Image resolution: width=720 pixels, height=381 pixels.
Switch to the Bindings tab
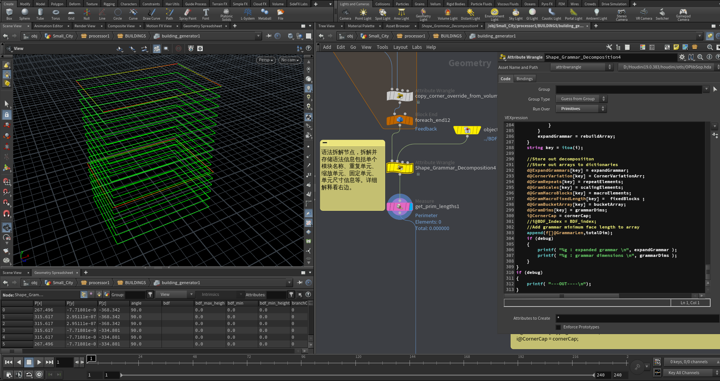point(524,79)
